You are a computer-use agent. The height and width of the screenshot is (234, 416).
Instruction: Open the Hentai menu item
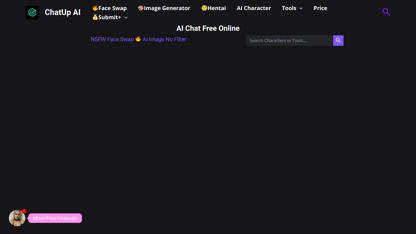(x=213, y=8)
